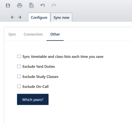Click the export to spreadsheet file icon
This screenshot has width=132, height=123.
pos(31,5)
